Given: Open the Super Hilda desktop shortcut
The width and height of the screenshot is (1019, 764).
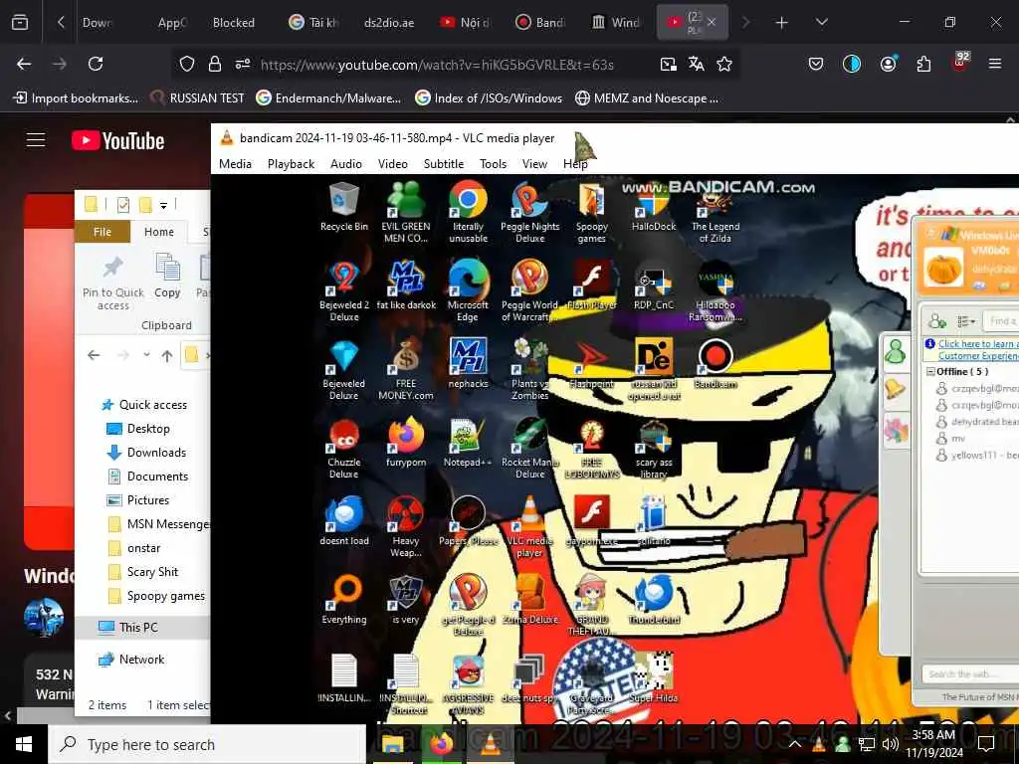Looking at the screenshot, I should coord(654,678).
